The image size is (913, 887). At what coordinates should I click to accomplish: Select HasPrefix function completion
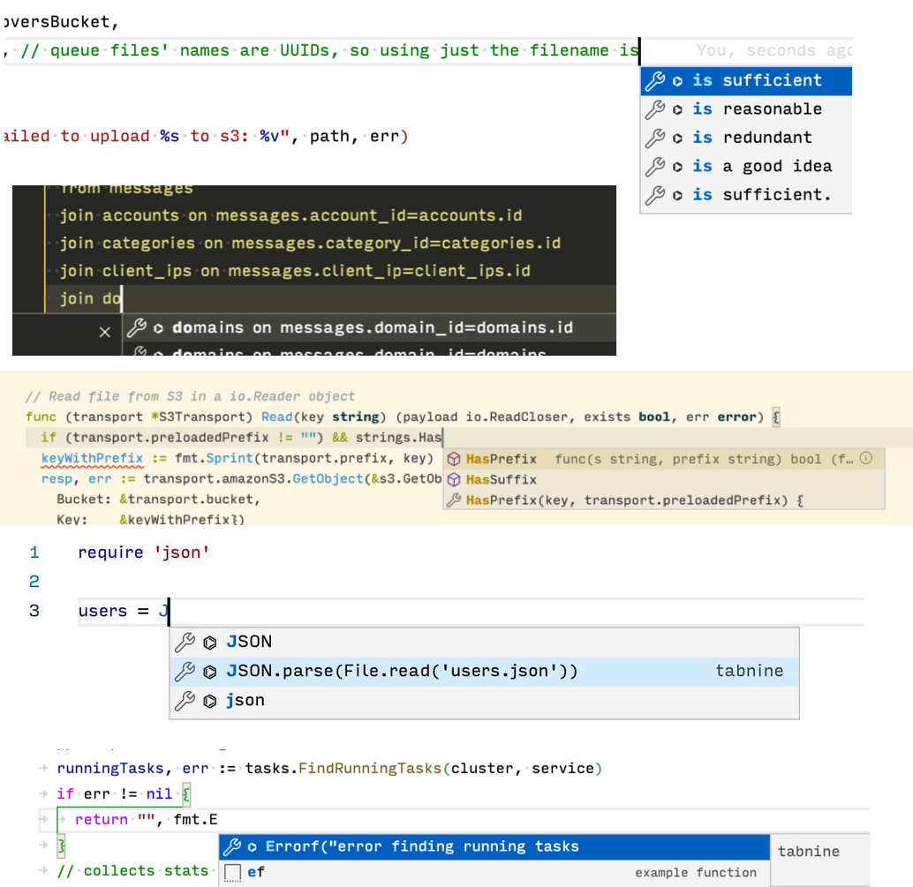[664, 459]
